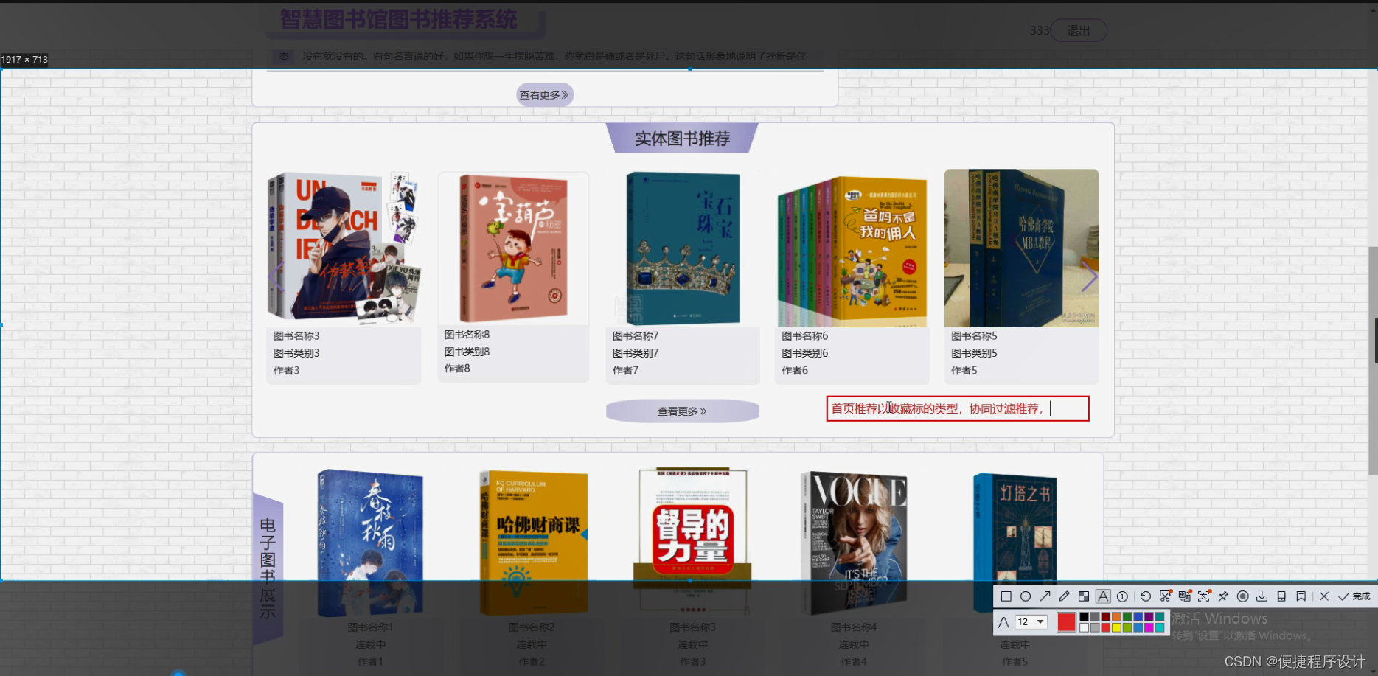The height and width of the screenshot is (676, 1378).
Task: Select the pencil freehand drawing tool
Action: (x=1064, y=596)
